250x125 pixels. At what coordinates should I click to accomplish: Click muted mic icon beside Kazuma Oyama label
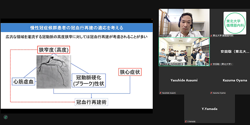(211, 93)
